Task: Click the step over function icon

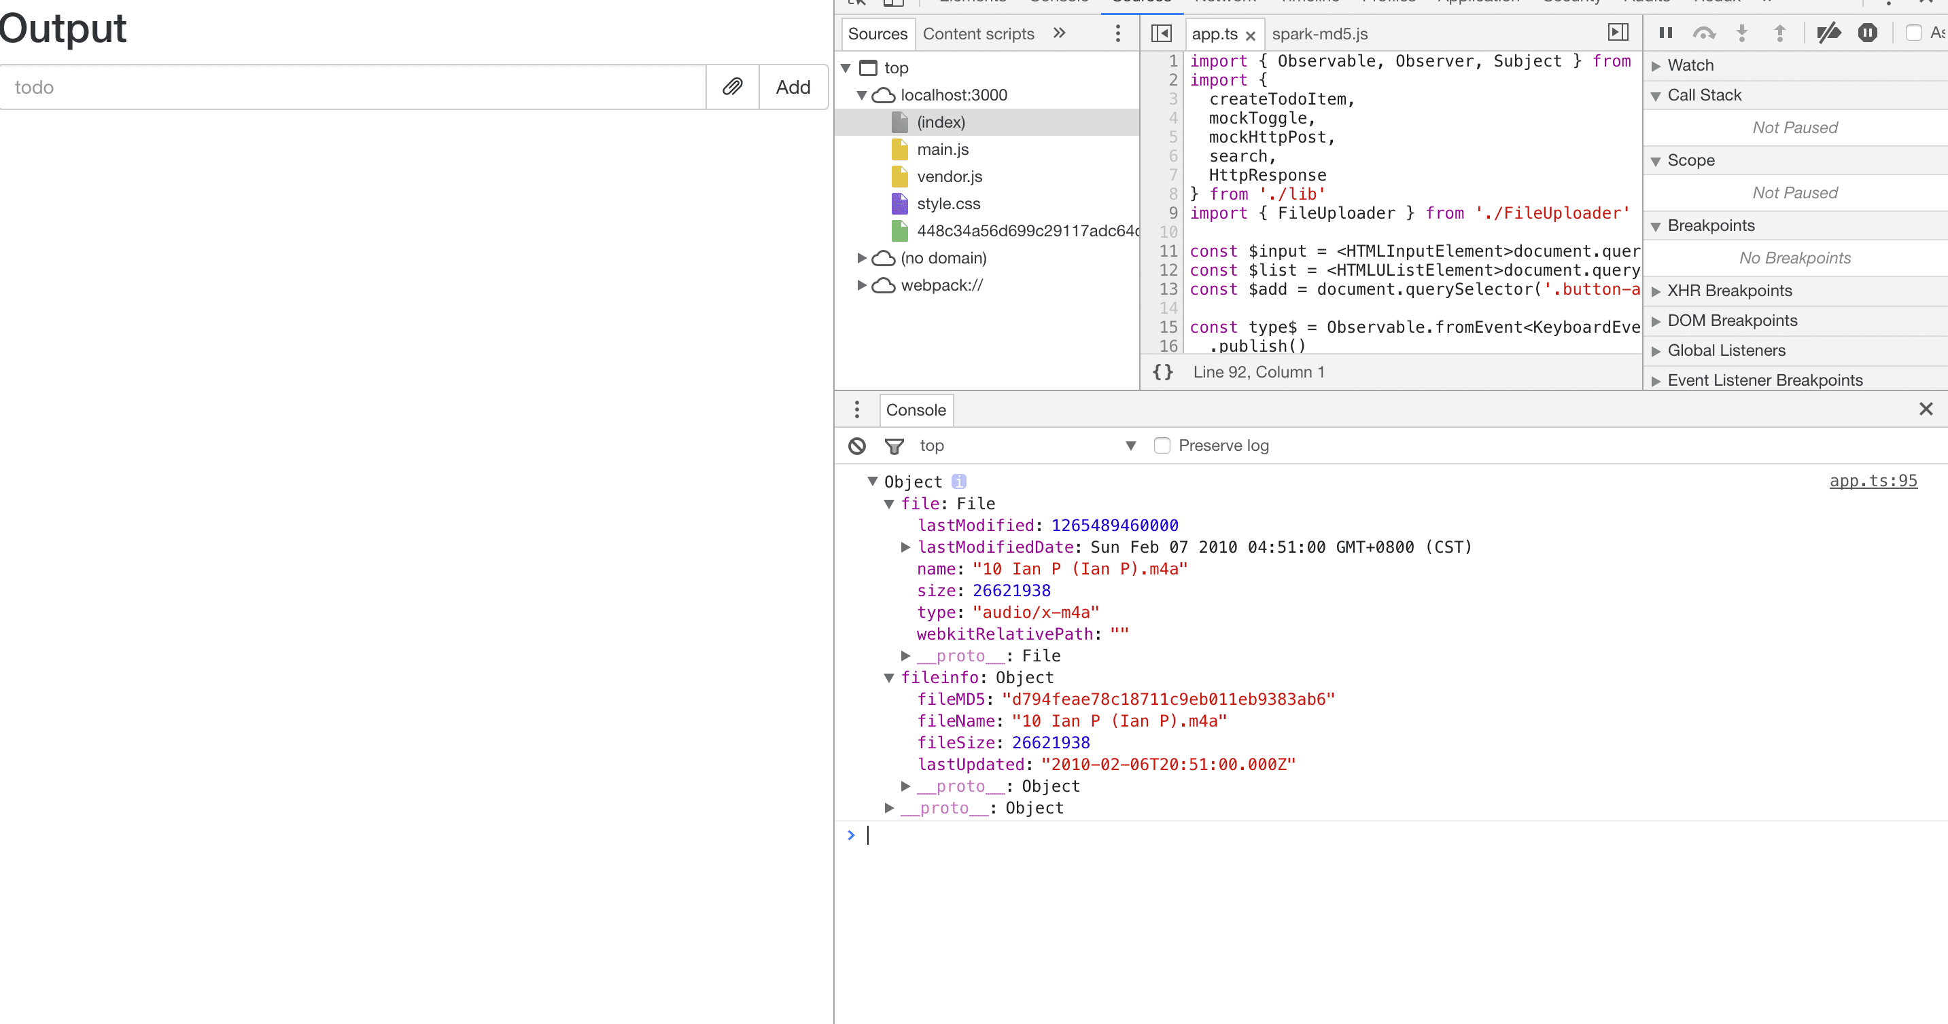Action: (x=1704, y=33)
